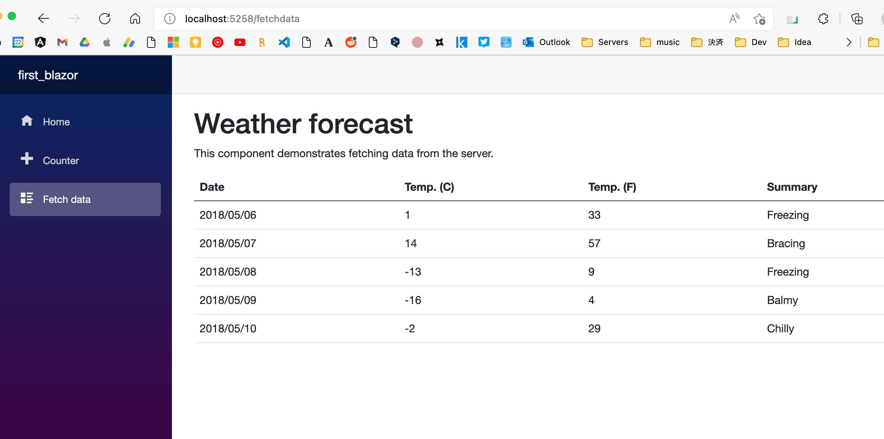Click the Visual Studio Code bookmark icon
Screen dimensions: 884x439
284,42
